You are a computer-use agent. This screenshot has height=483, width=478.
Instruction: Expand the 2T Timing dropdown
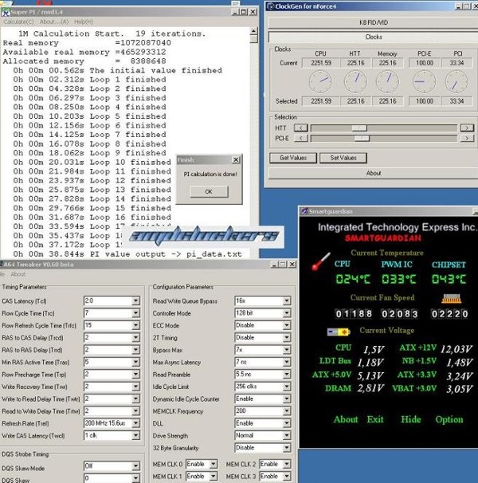tap(288, 338)
